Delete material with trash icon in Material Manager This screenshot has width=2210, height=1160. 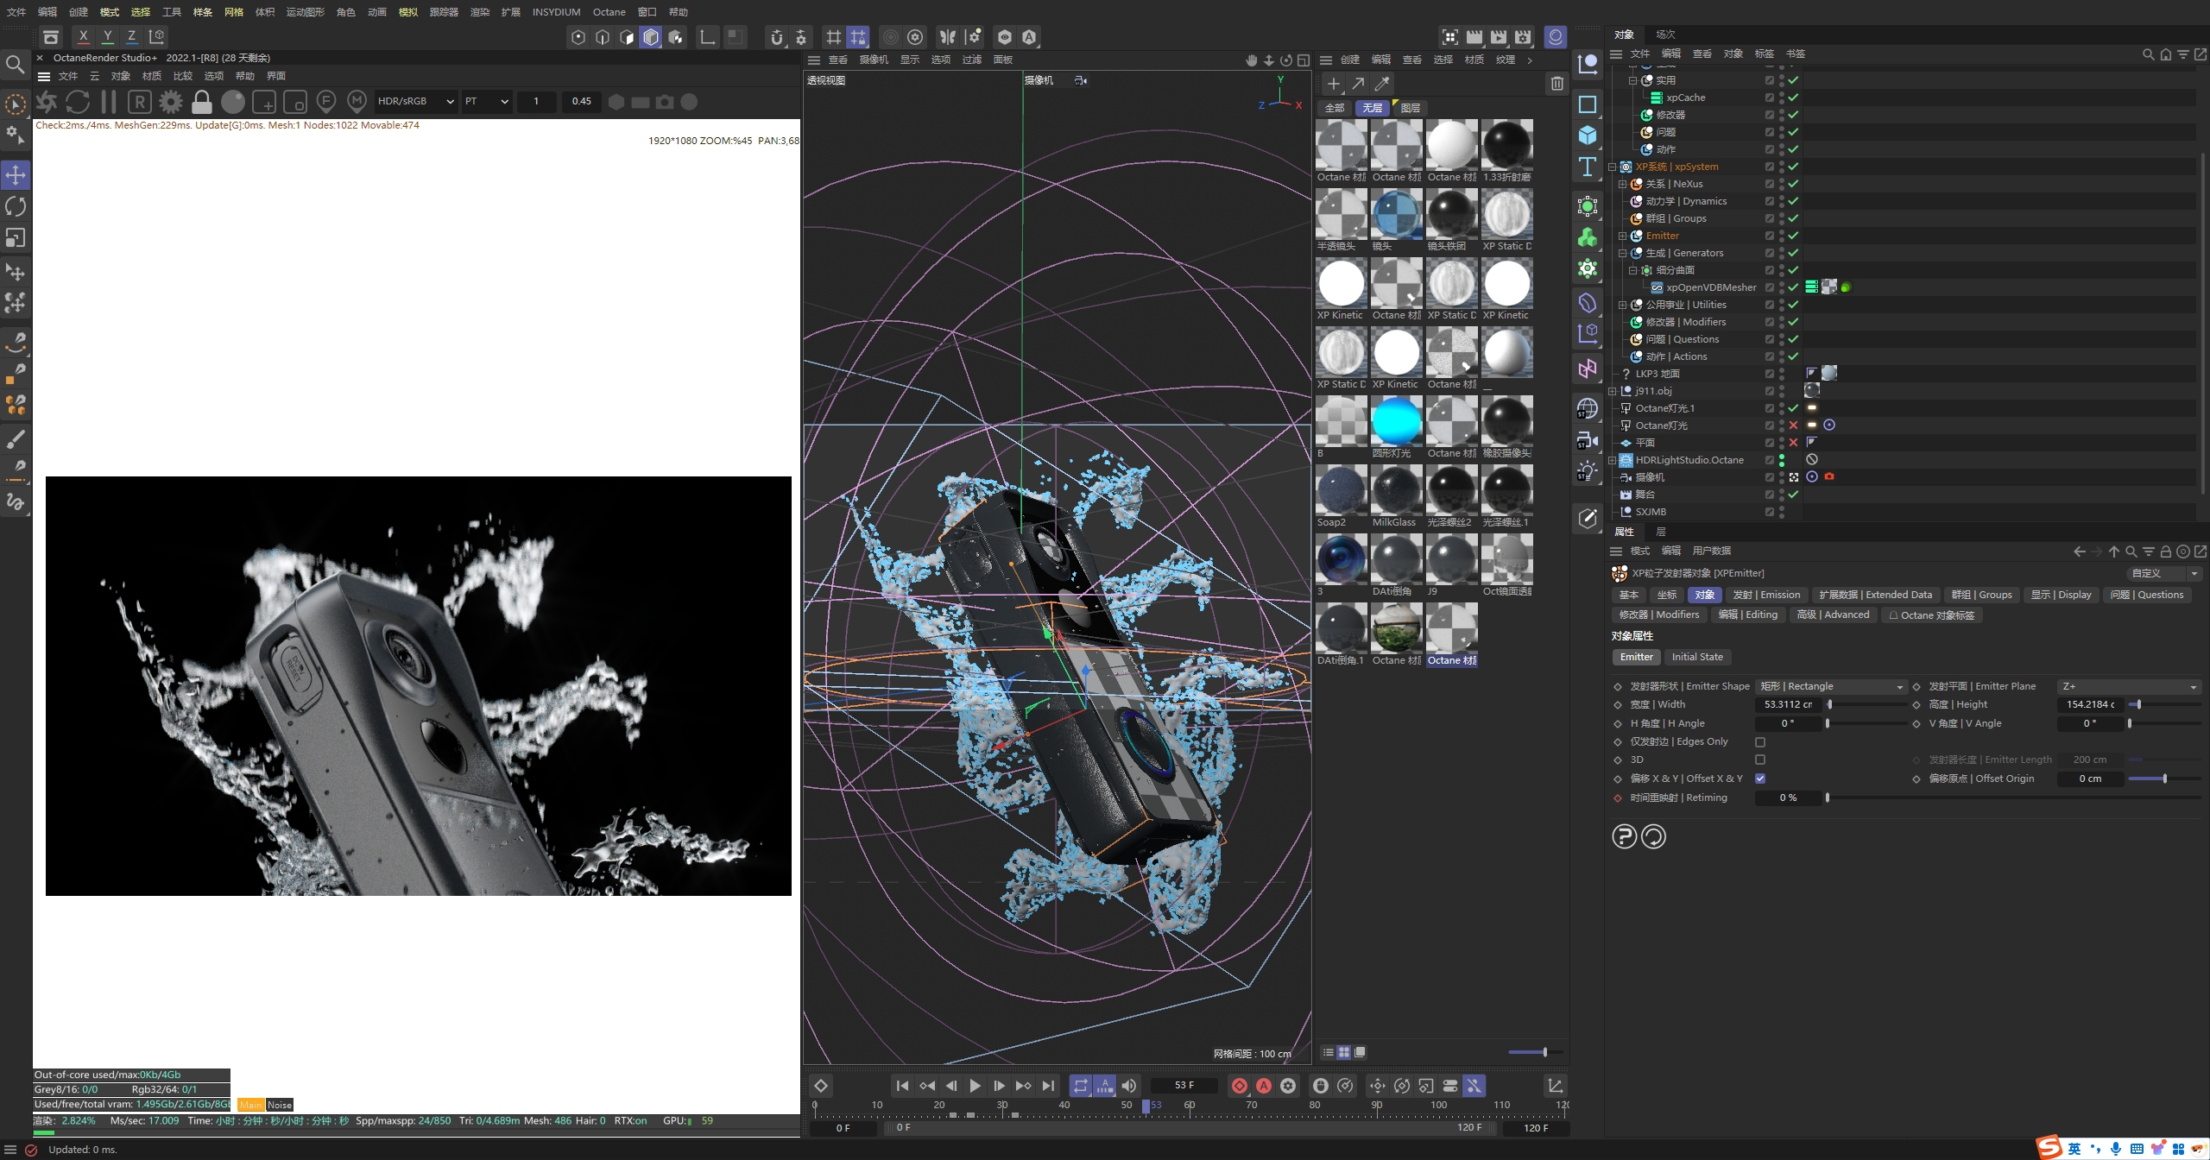1557,84
